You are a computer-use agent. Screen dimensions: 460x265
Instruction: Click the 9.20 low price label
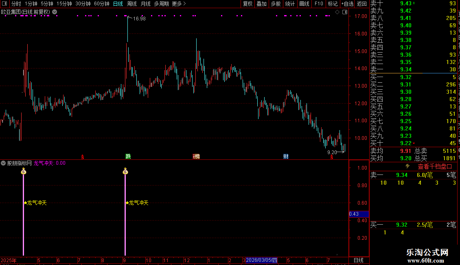click(x=332, y=152)
